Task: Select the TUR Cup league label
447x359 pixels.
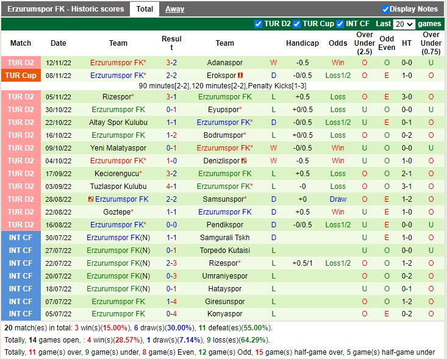Action: tap(21, 76)
